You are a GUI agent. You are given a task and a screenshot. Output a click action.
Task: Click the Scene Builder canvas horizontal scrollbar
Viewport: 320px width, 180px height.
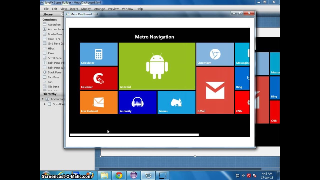pyautogui.click(x=180, y=169)
